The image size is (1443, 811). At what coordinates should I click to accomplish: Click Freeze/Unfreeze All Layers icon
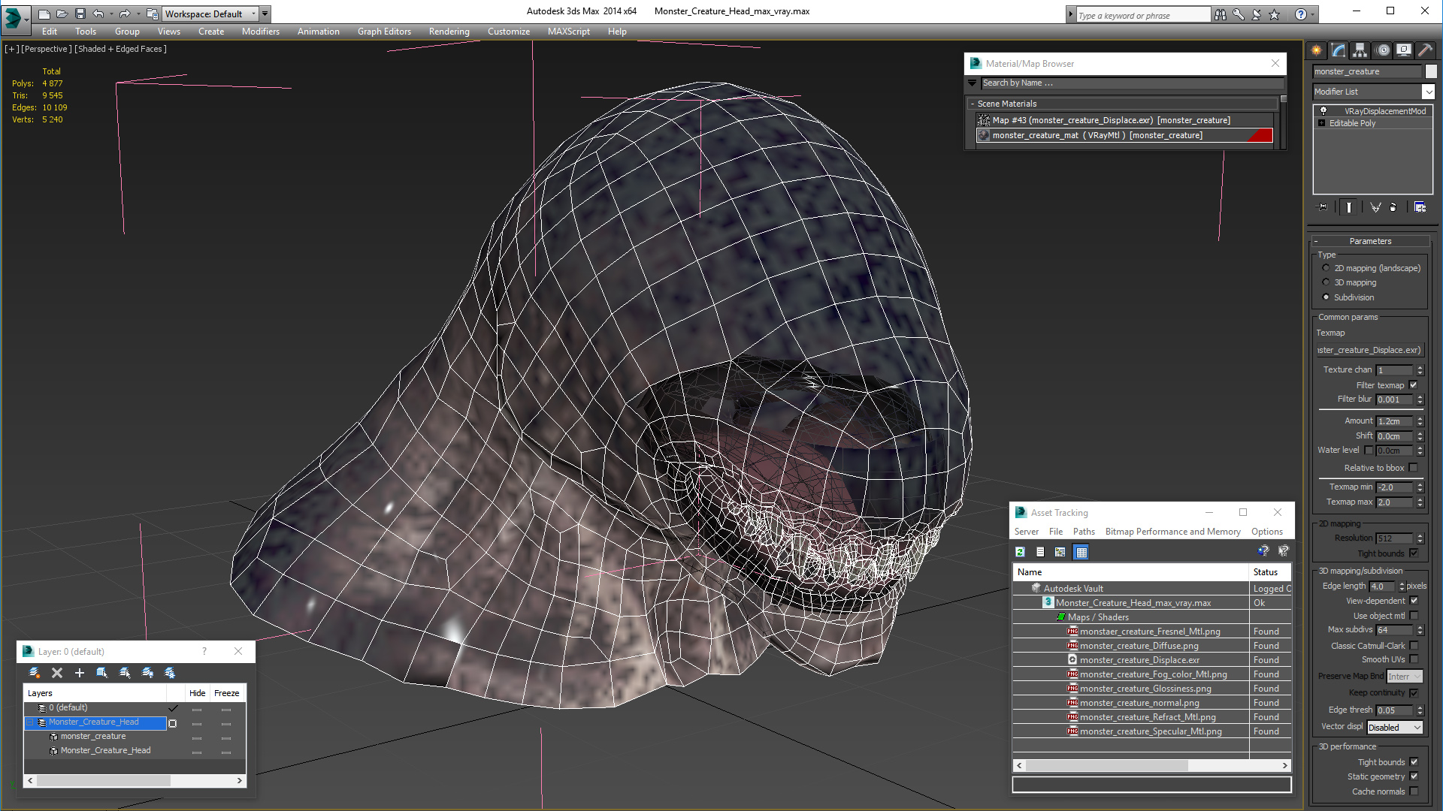[170, 673]
